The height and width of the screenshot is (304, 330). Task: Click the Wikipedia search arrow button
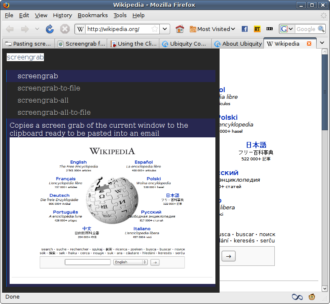point(228,256)
